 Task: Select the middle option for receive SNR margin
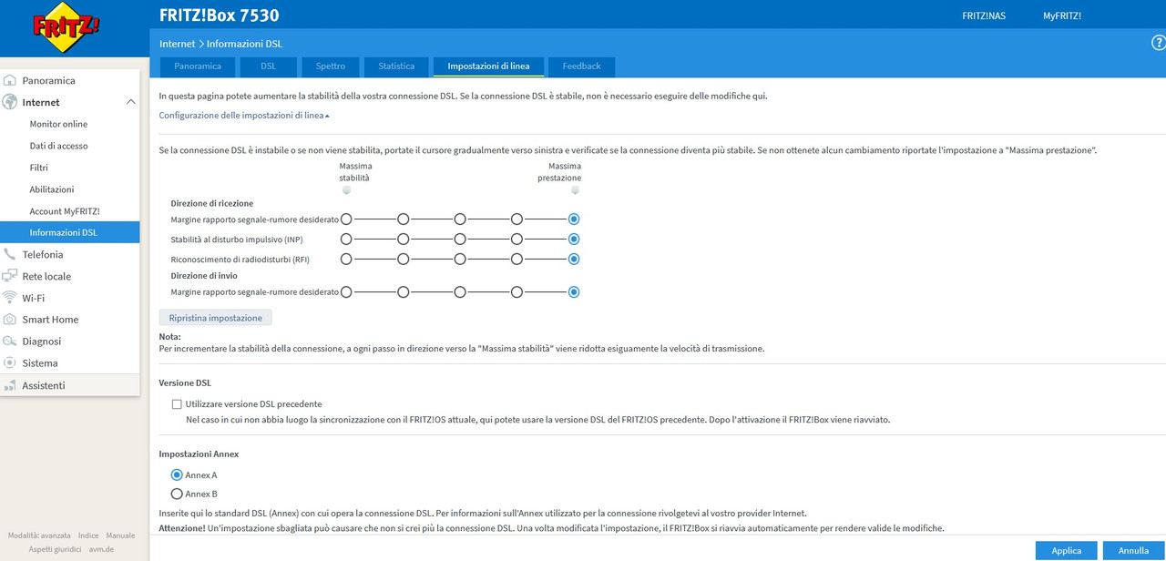[460, 219]
